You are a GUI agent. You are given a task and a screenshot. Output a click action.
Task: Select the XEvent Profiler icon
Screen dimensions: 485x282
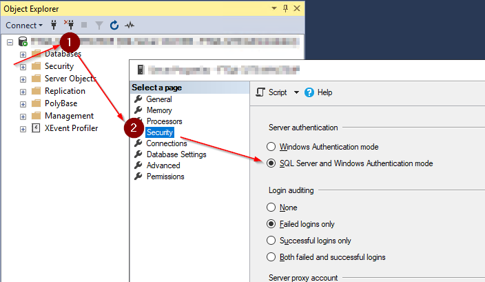[36, 128]
